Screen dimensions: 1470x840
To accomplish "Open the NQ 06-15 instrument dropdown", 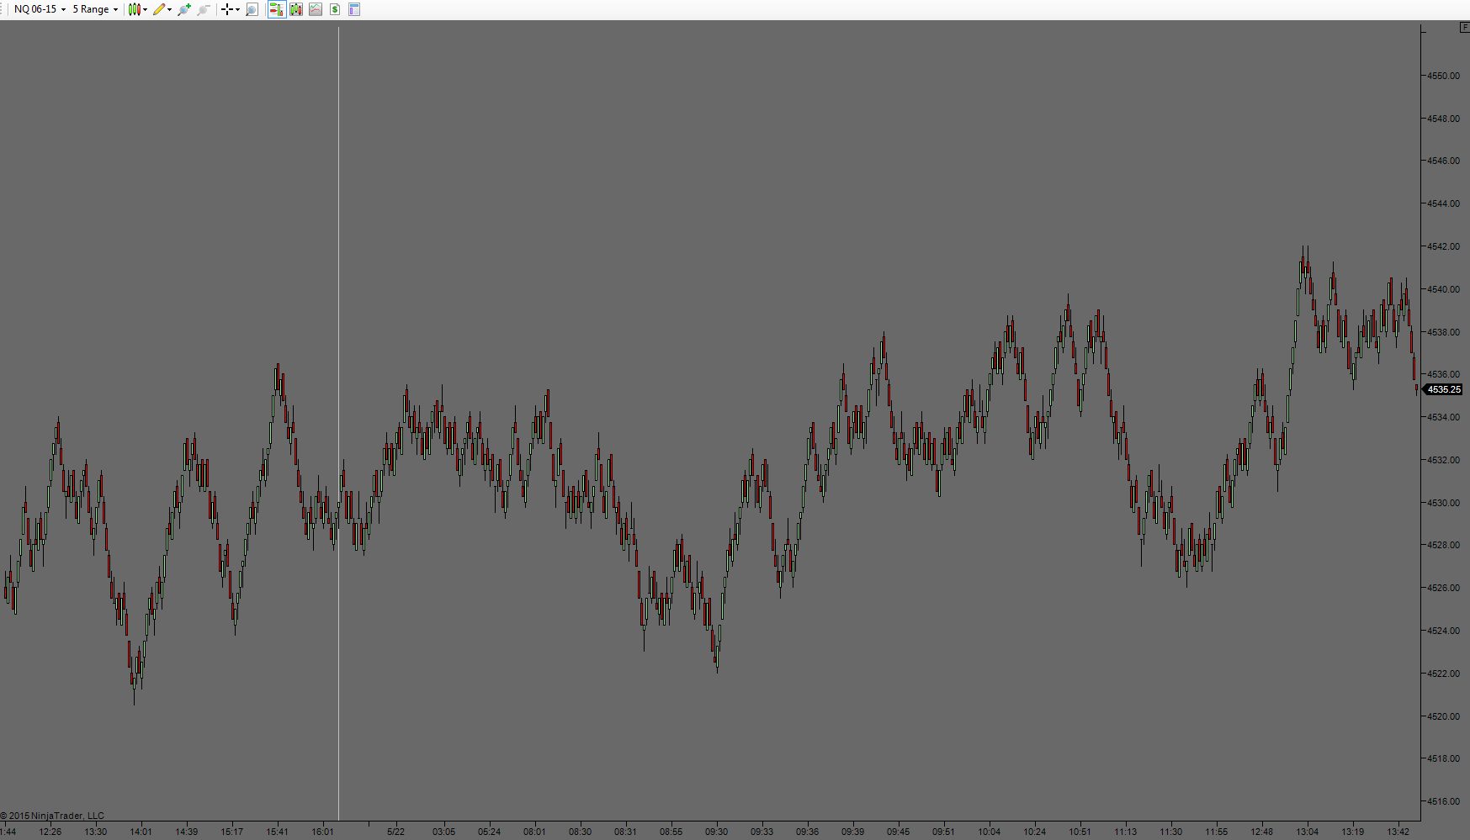I will pyautogui.click(x=40, y=9).
